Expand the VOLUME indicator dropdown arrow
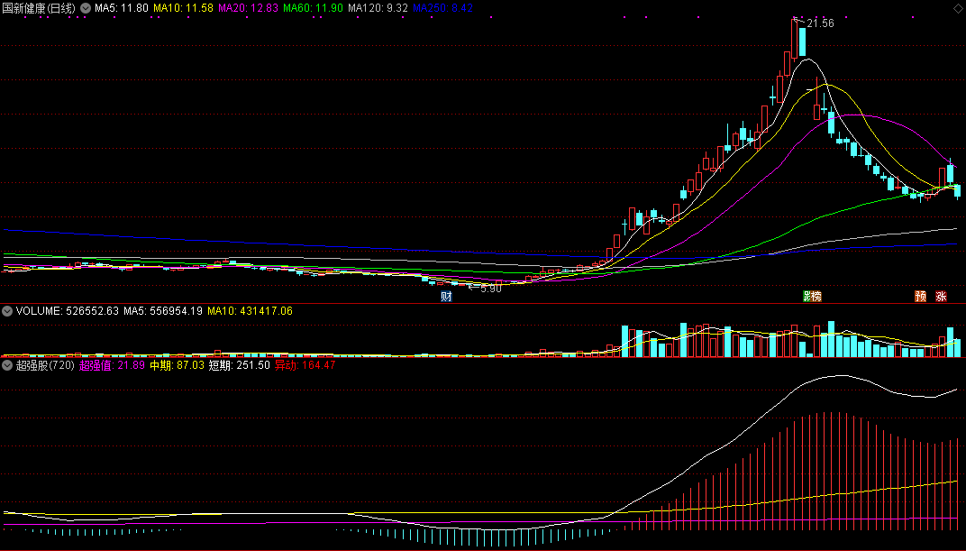The height and width of the screenshot is (551, 966). point(7,311)
